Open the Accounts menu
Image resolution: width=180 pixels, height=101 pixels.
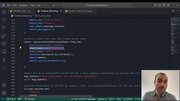pos(4,85)
